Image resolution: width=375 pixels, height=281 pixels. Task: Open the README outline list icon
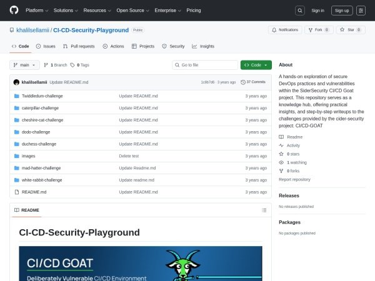[264, 210]
